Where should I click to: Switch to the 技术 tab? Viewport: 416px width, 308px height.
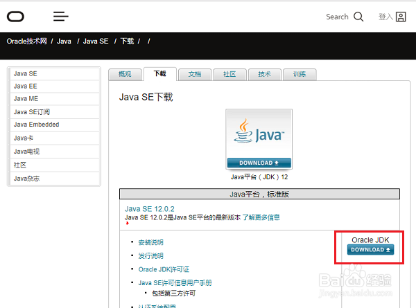coord(265,74)
